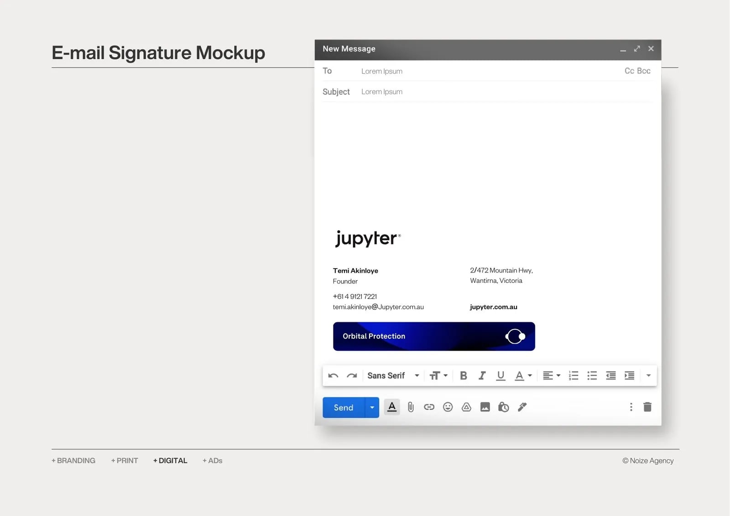Open more options three-dot menu
Viewport: 730px width, 516px height.
click(x=631, y=407)
